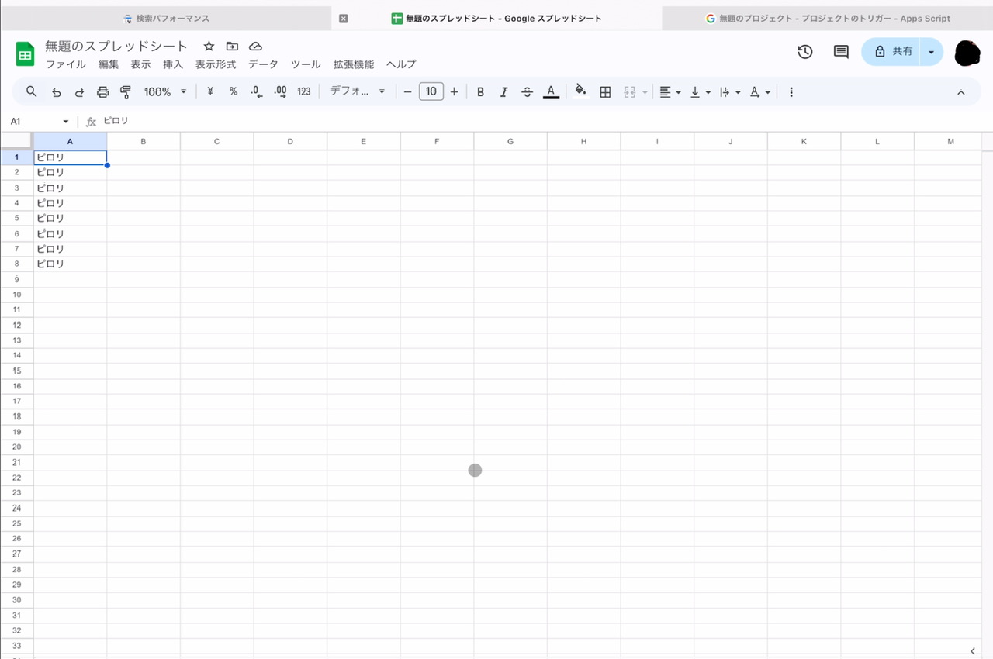This screenshot has height=659, width=993.
Task: Expand the share options arrow
Action: click(932, 52)
